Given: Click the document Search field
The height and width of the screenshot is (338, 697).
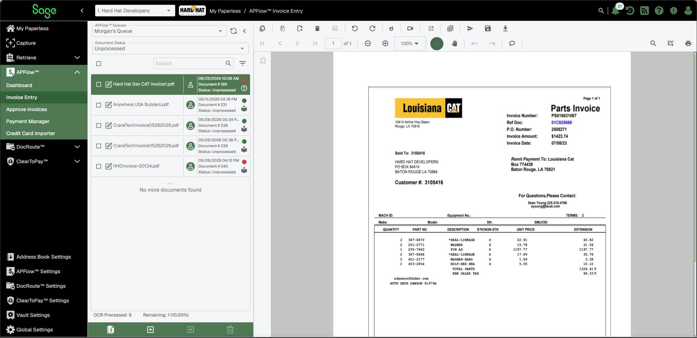Looking at the screenshot, I should pyautogui.click(x=193, y=63).
